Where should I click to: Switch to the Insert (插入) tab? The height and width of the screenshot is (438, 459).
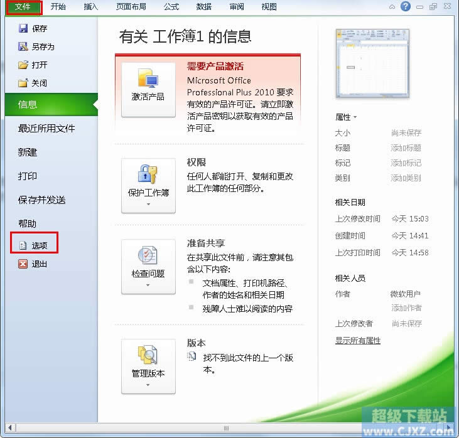tap(91, 6)
